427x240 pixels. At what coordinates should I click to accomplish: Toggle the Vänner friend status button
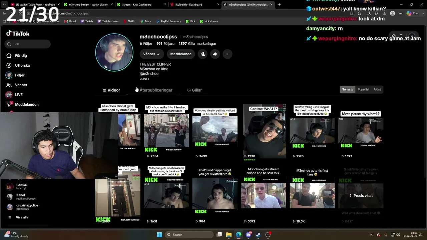(x=151, y=54)
